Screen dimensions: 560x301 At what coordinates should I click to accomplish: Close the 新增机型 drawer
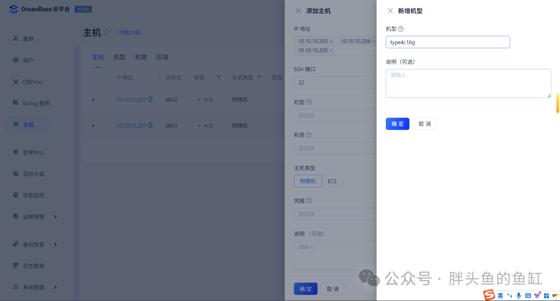click(390, 11)
